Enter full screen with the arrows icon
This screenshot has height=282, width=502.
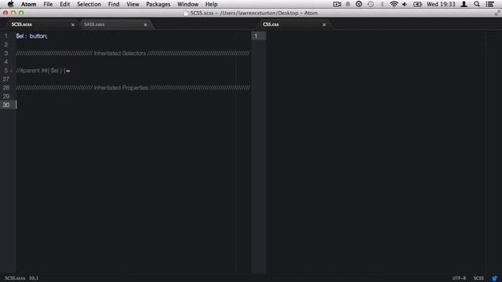pos(497,13)
